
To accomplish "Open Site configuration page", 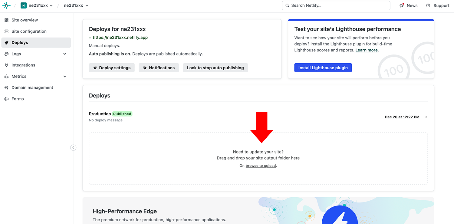I will click(x=36, y=31).
